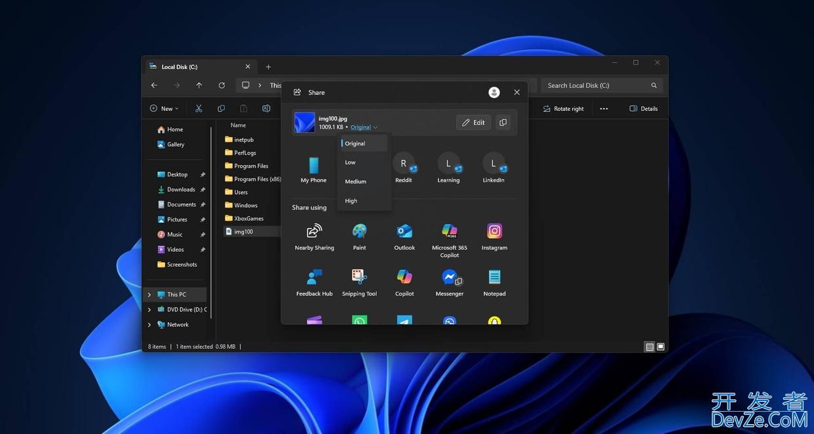Share the image to Notepad
Screen dimensions: 814x434
pos(494,283)
